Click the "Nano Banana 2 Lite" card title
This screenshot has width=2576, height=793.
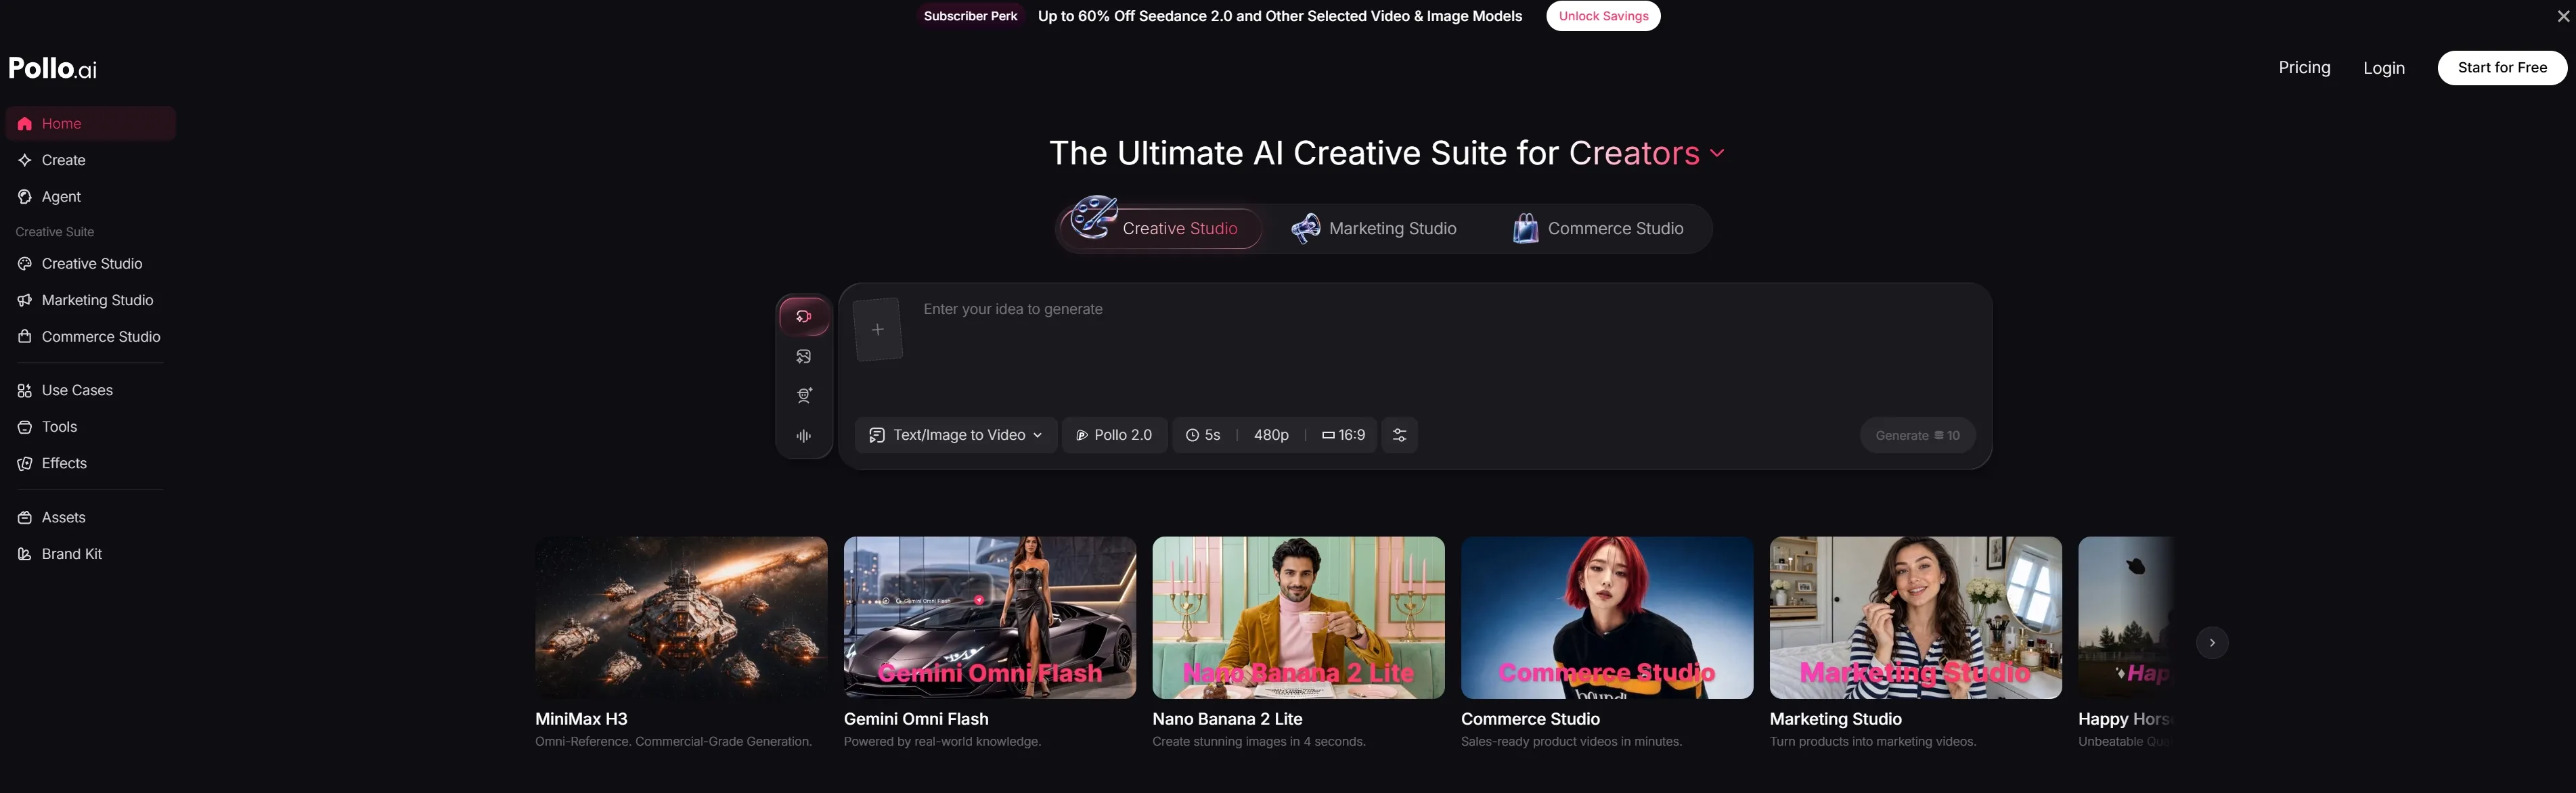click(x=1227, y=719)
